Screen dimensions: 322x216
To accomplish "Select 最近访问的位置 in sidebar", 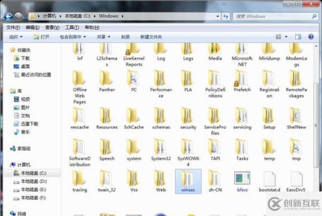I will (x=32, y=75).
